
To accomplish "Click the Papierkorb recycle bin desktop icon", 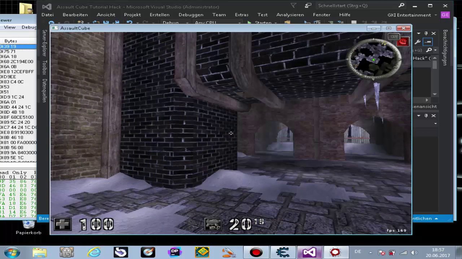I will 29,227.
